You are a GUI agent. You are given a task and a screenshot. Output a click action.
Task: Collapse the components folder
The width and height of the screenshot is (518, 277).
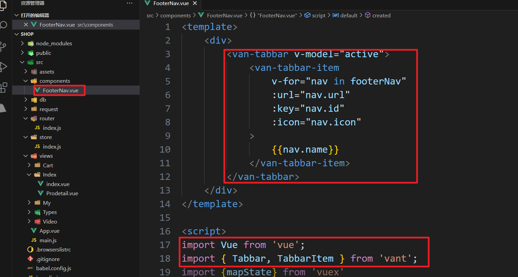[26, 81]
